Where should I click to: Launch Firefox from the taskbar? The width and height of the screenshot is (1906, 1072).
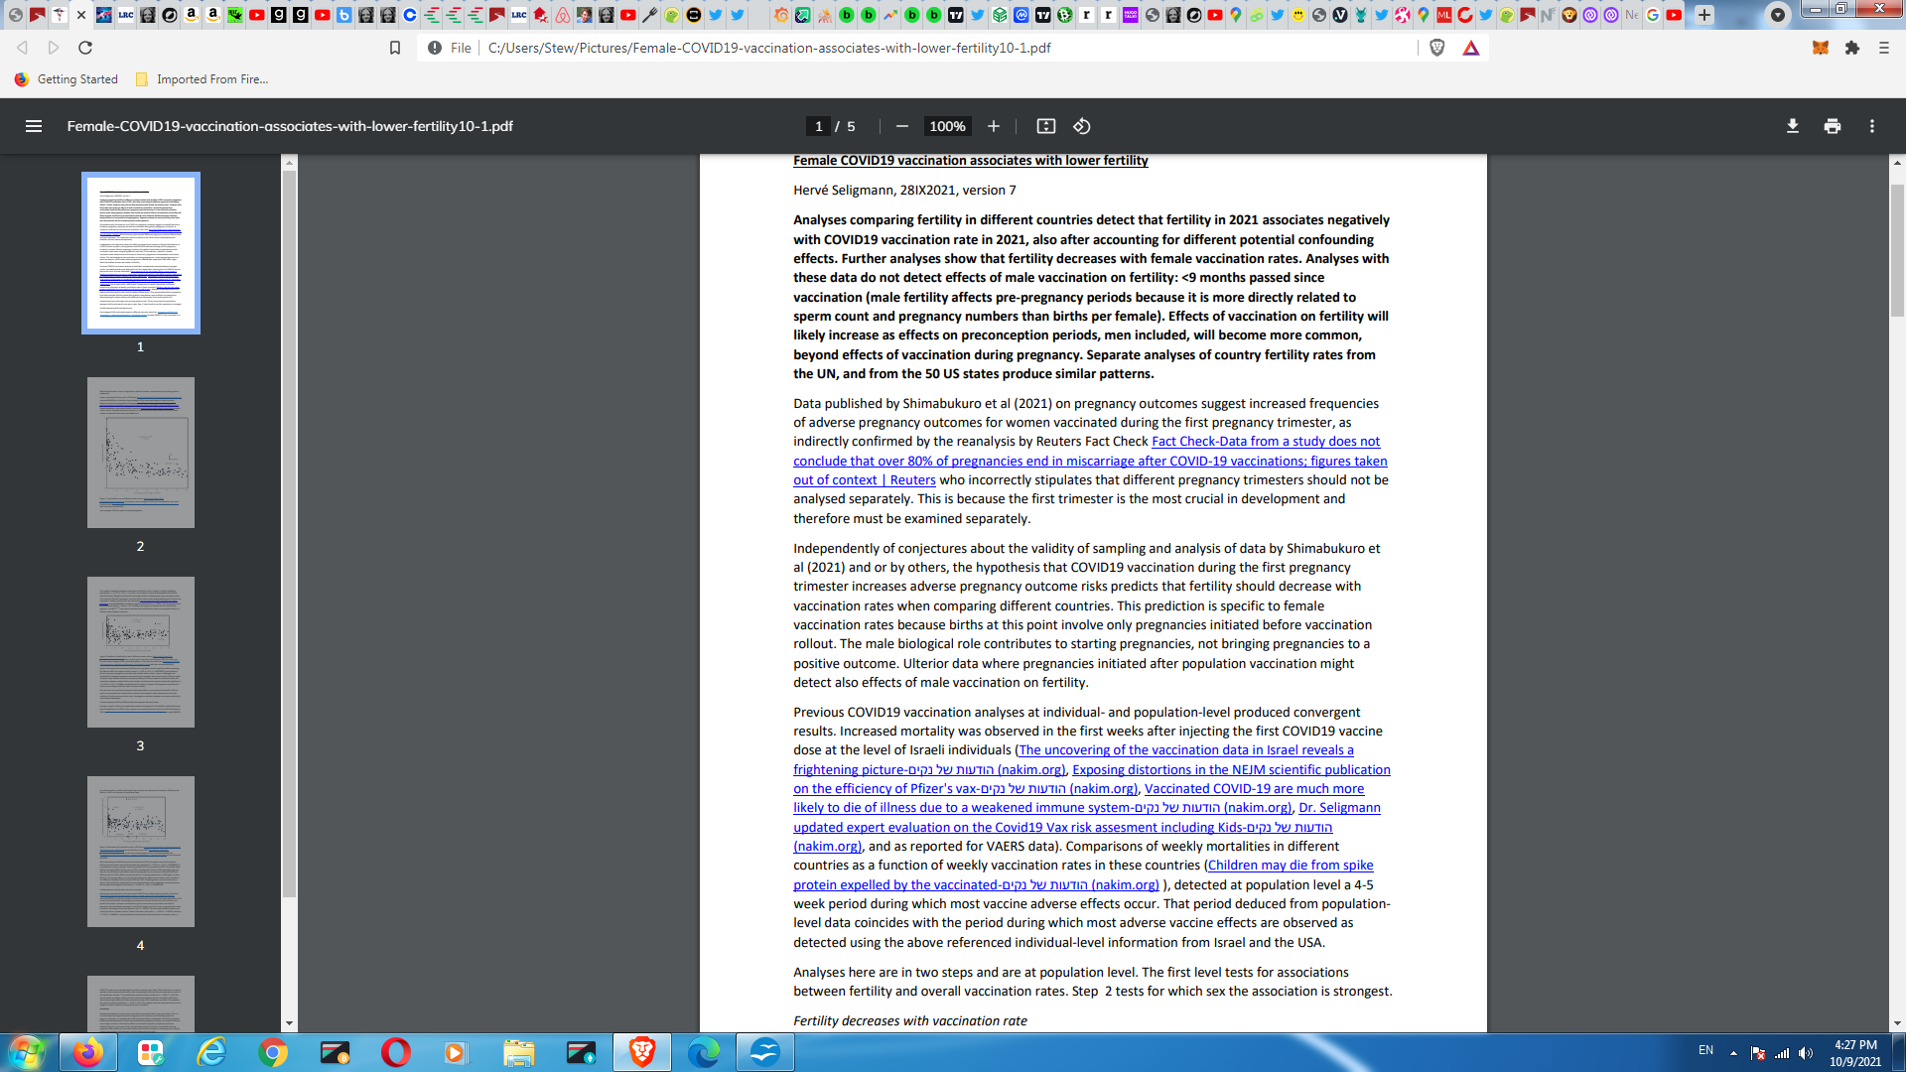[87, 1052]
